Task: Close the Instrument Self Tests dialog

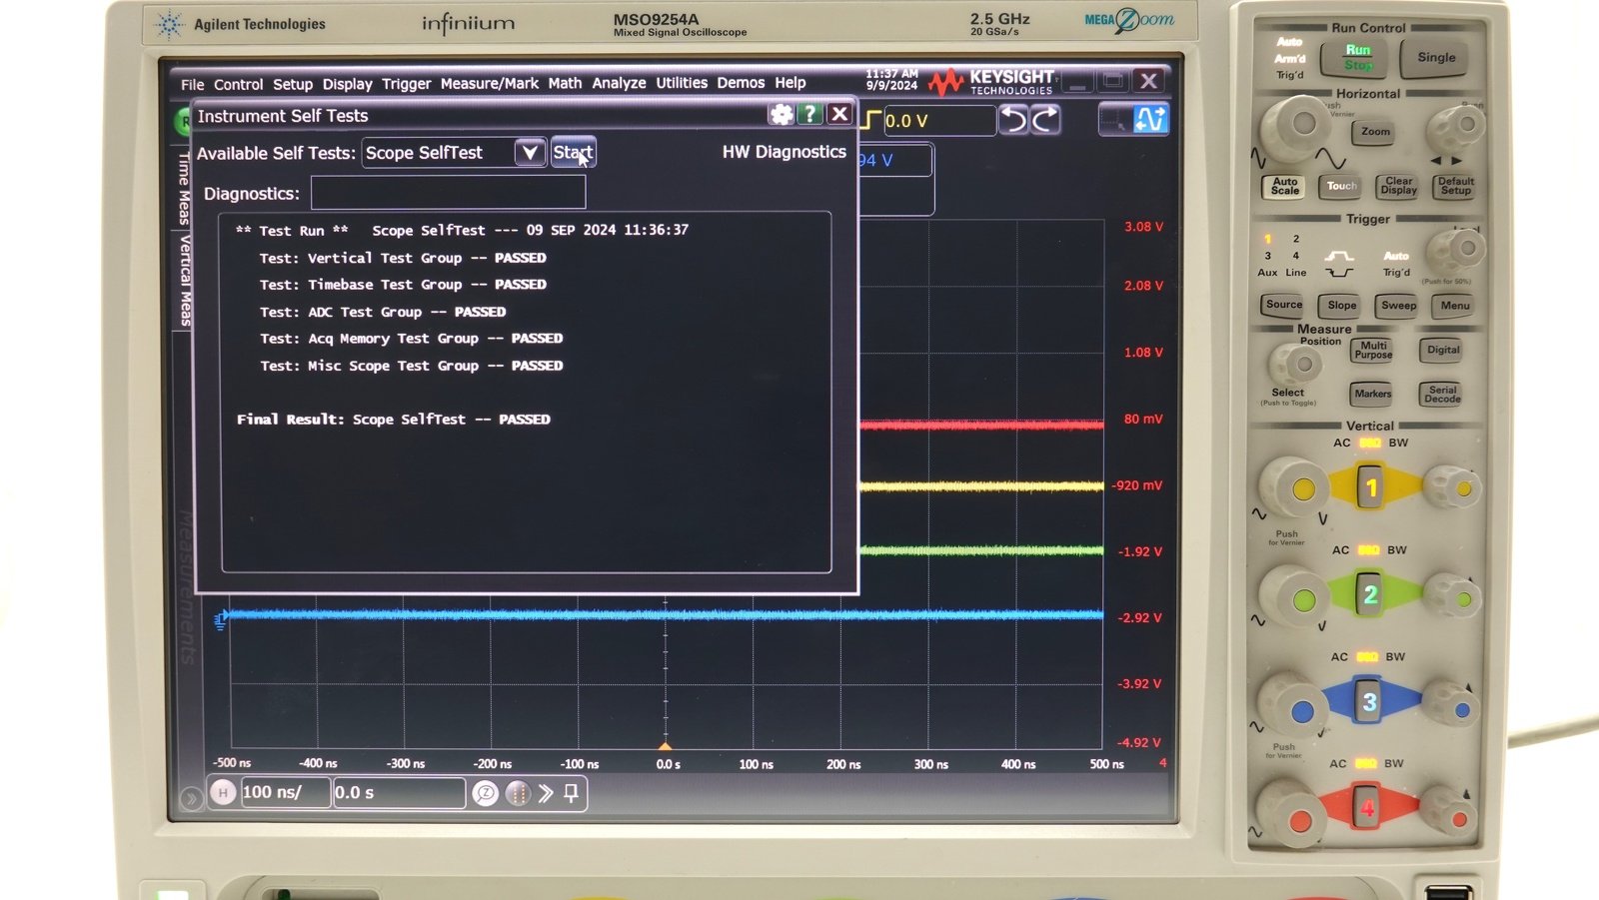Action: coord(839,114)
